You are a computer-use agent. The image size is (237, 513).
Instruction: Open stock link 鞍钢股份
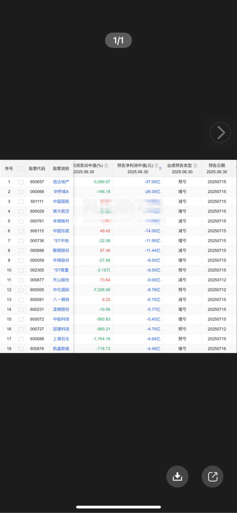(61, 250)
